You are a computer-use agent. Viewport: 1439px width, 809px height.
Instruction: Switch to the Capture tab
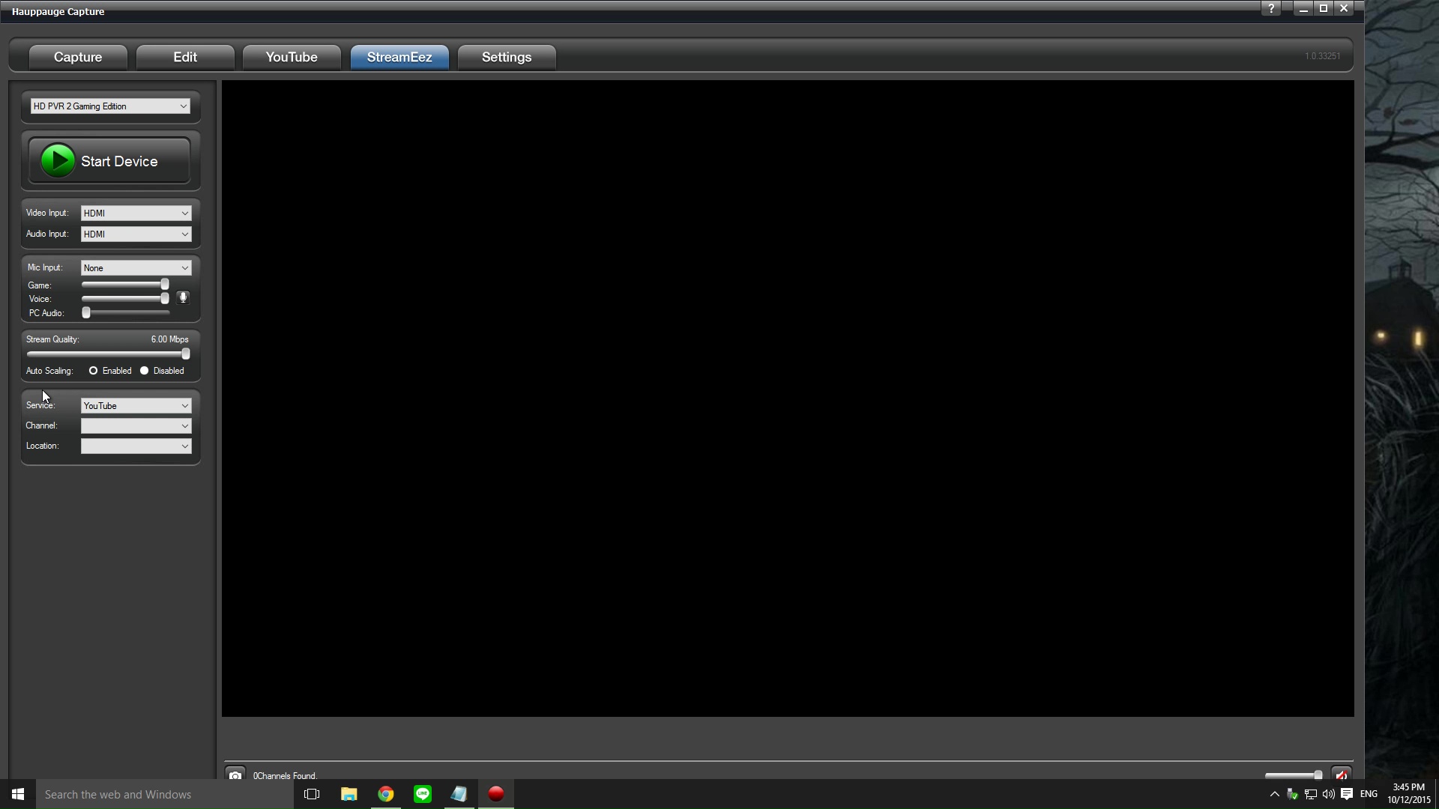pyautogui.click(x=78, y=57)
